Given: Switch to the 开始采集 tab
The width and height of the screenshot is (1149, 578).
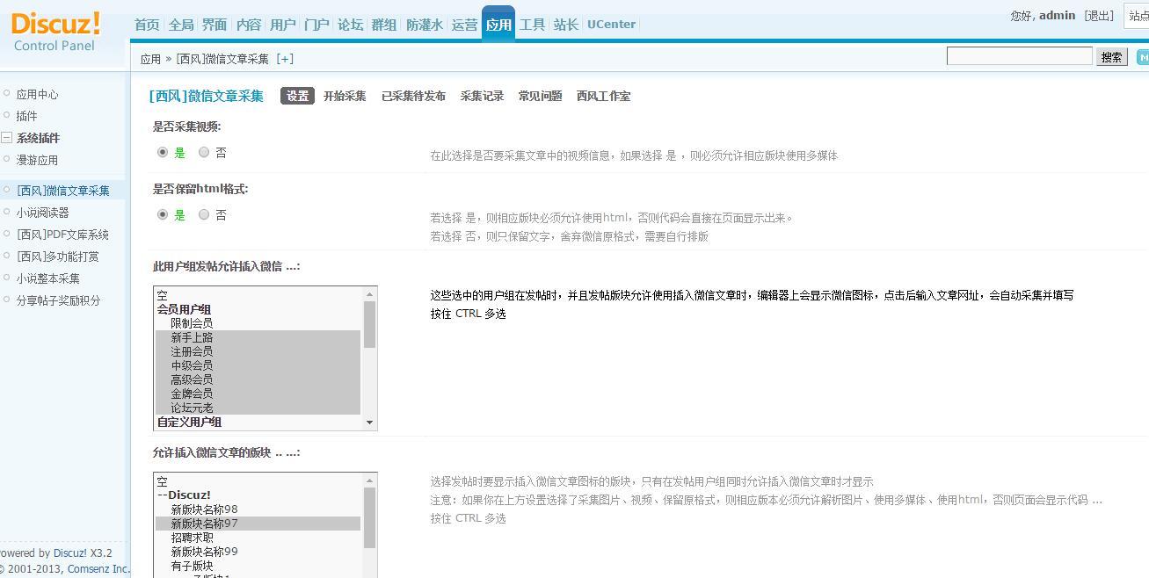Looking at the screenshot, I should (x=345, y=96).
